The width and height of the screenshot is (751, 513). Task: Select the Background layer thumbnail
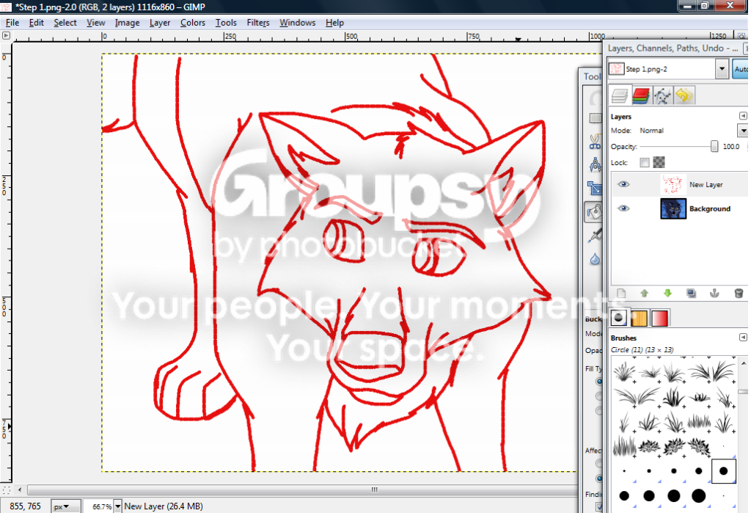(673, 208)
